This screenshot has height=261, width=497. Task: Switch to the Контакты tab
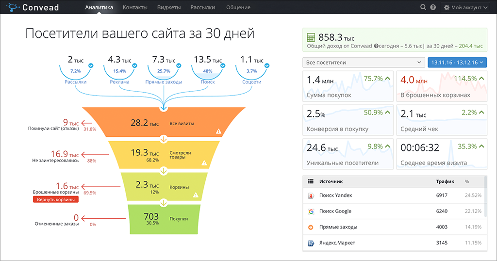135,7
